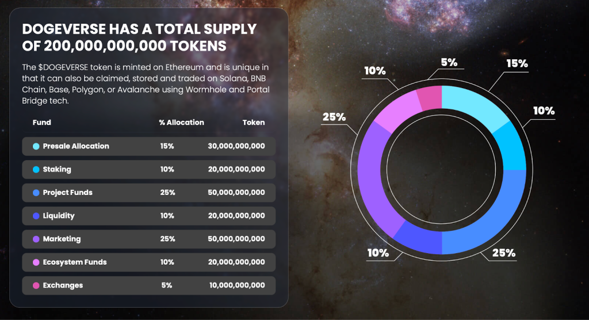Click the 10,000,000,000 token value for Exchanges
This screenshot has height=320, width=589.
tap(237, 285)
